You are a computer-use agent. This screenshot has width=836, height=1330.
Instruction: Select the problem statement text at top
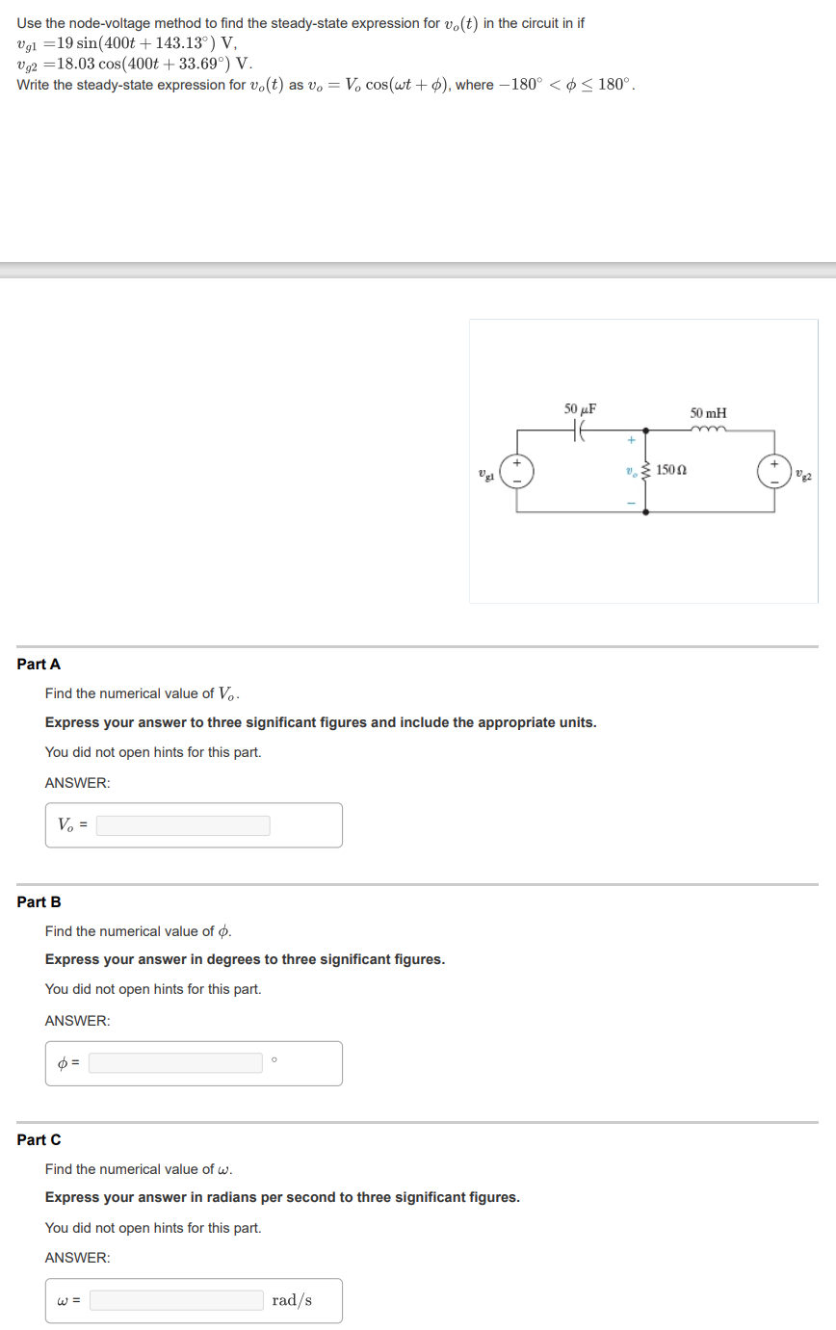click(289, 53)
